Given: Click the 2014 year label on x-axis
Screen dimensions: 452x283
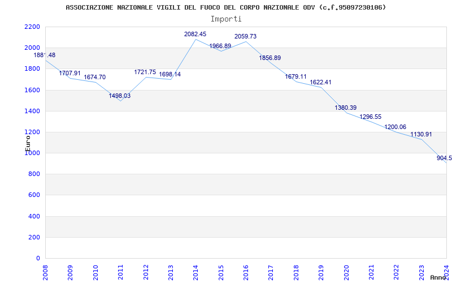Looking at the screenshot, I should (196, 272).
